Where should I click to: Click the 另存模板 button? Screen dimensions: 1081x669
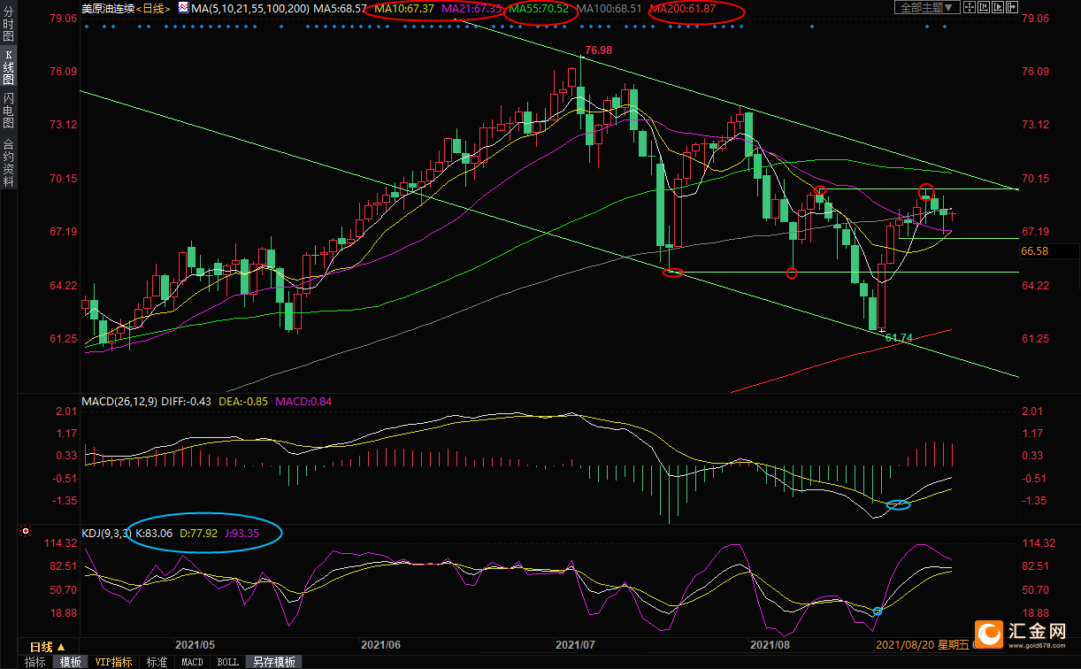[272, 662]
